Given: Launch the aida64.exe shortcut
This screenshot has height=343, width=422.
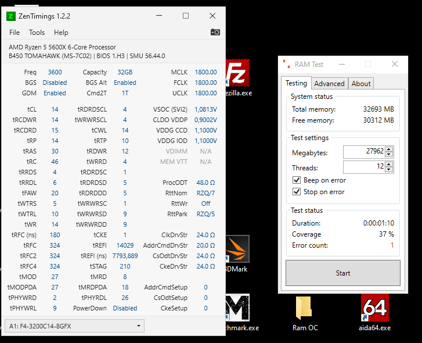Looking at the screenshot, I should click(x=374, y=313).
